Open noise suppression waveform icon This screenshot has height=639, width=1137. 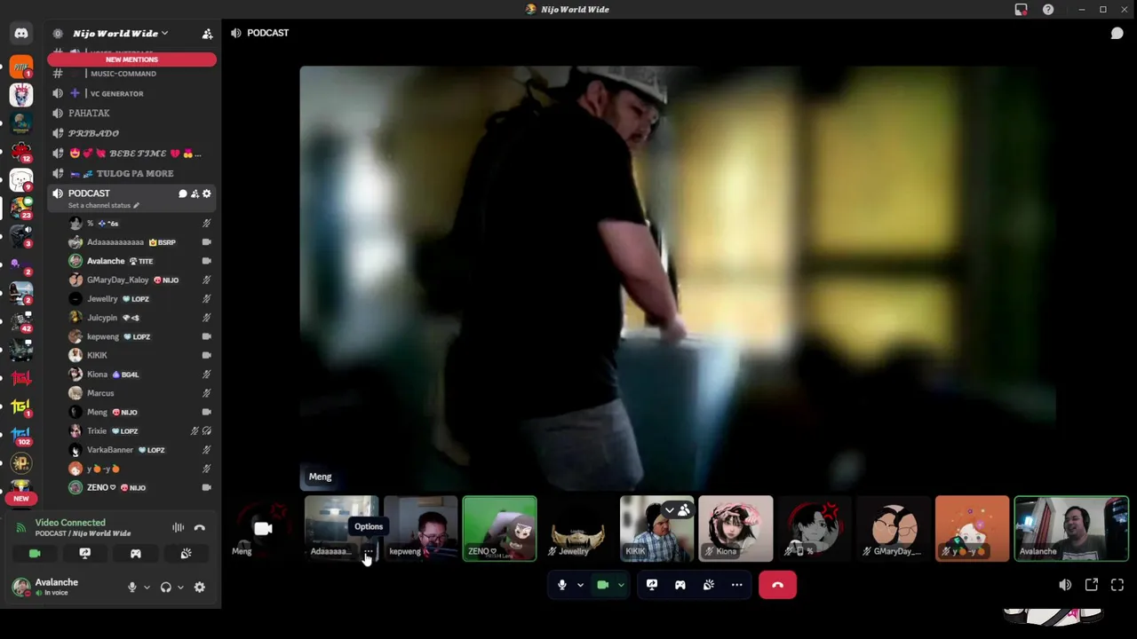point(179,528)
